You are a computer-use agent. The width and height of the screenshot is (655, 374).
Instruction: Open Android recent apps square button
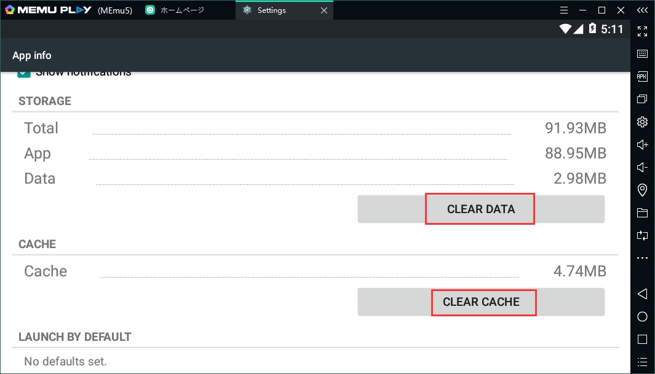[x=642, y=339]
